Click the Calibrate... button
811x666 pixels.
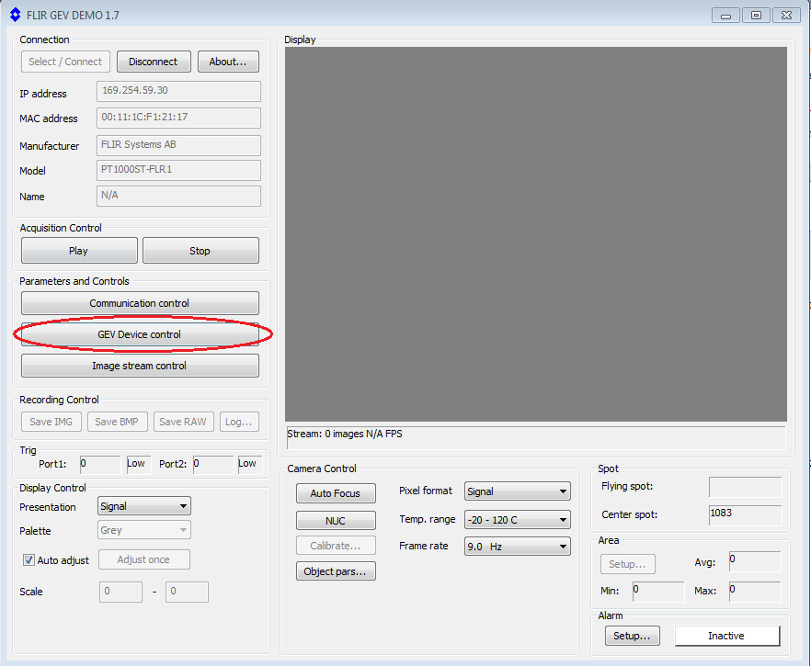click(x=336, y=546)
